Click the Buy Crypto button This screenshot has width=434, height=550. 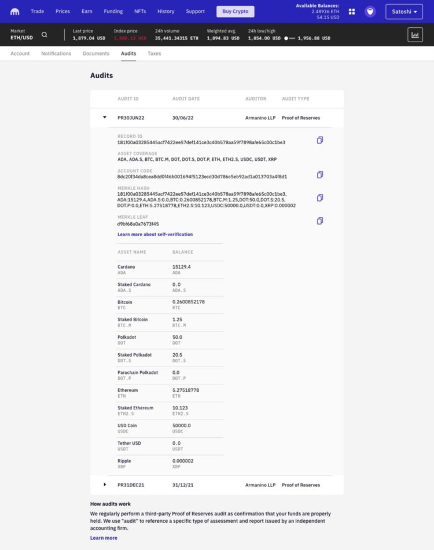tap(235, 12)
